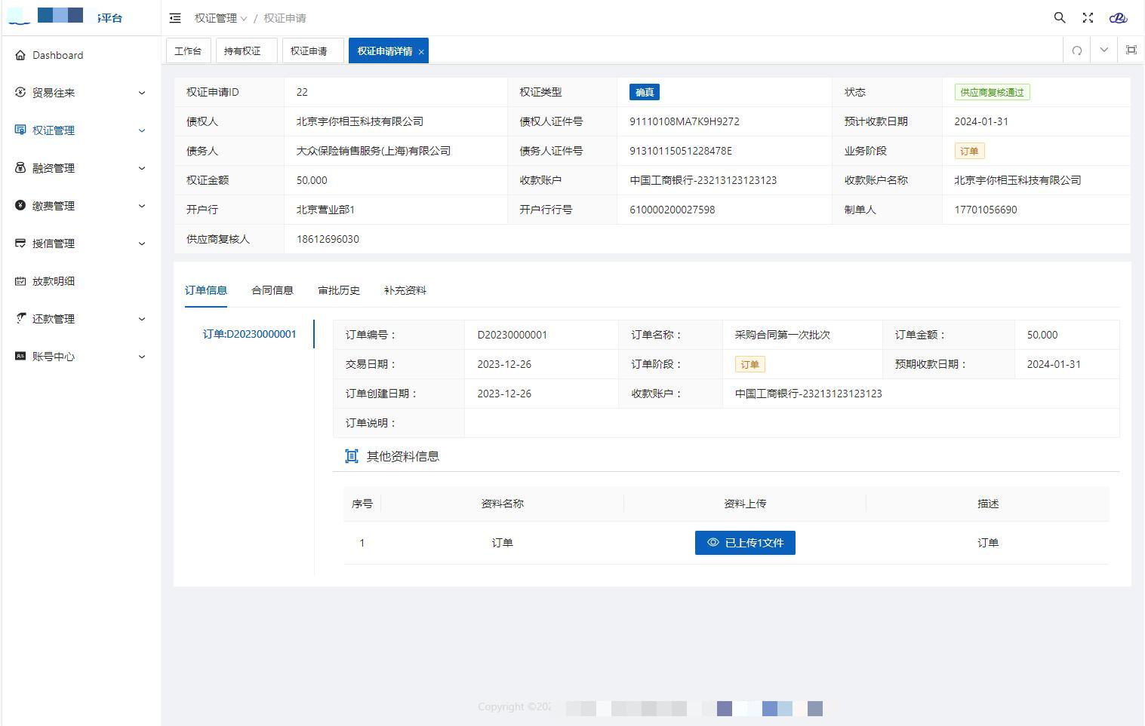Click the user avatar icon

(x=1118, y=18)
